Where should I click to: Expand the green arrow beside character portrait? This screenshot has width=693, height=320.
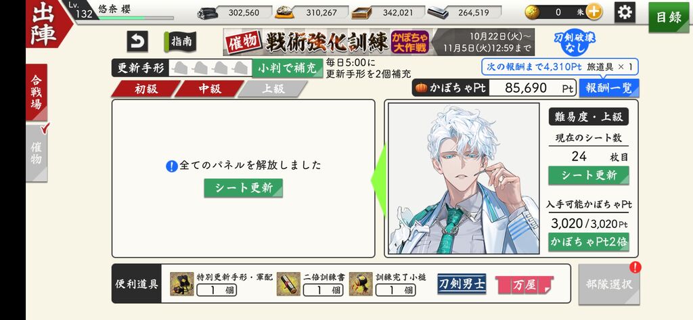pyautogui.click(x=378, y=179)
